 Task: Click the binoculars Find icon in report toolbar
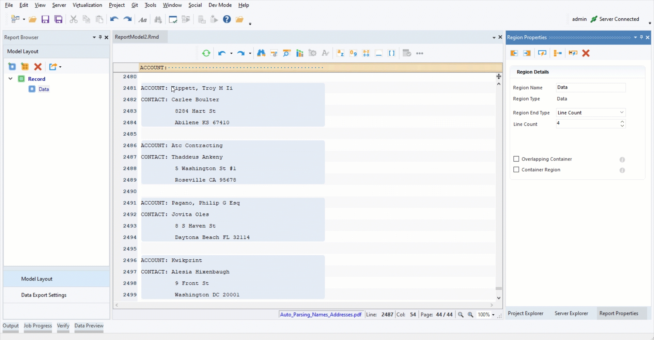coord(261,53)
